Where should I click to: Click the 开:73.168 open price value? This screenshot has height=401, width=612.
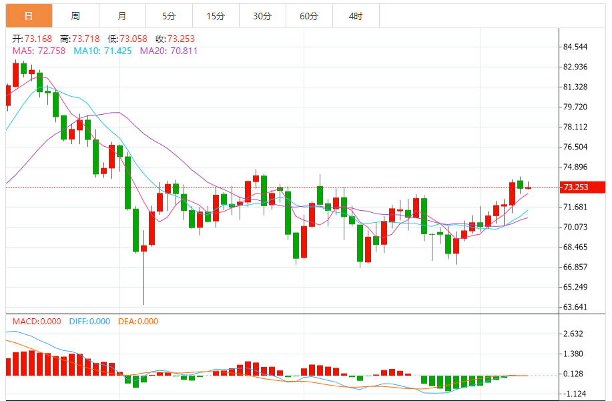point(32,39)
